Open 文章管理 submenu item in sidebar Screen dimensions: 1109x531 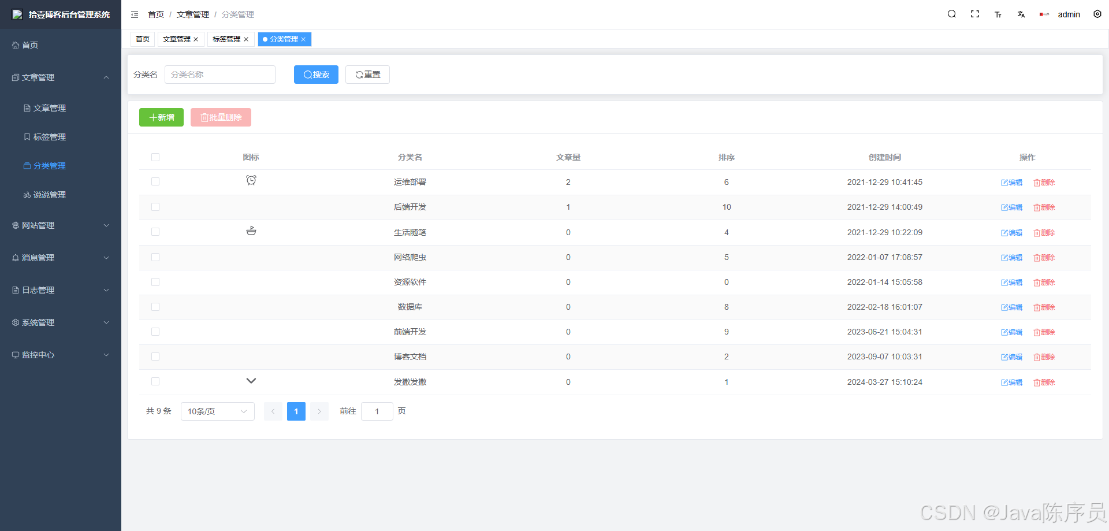pos(61,108)
